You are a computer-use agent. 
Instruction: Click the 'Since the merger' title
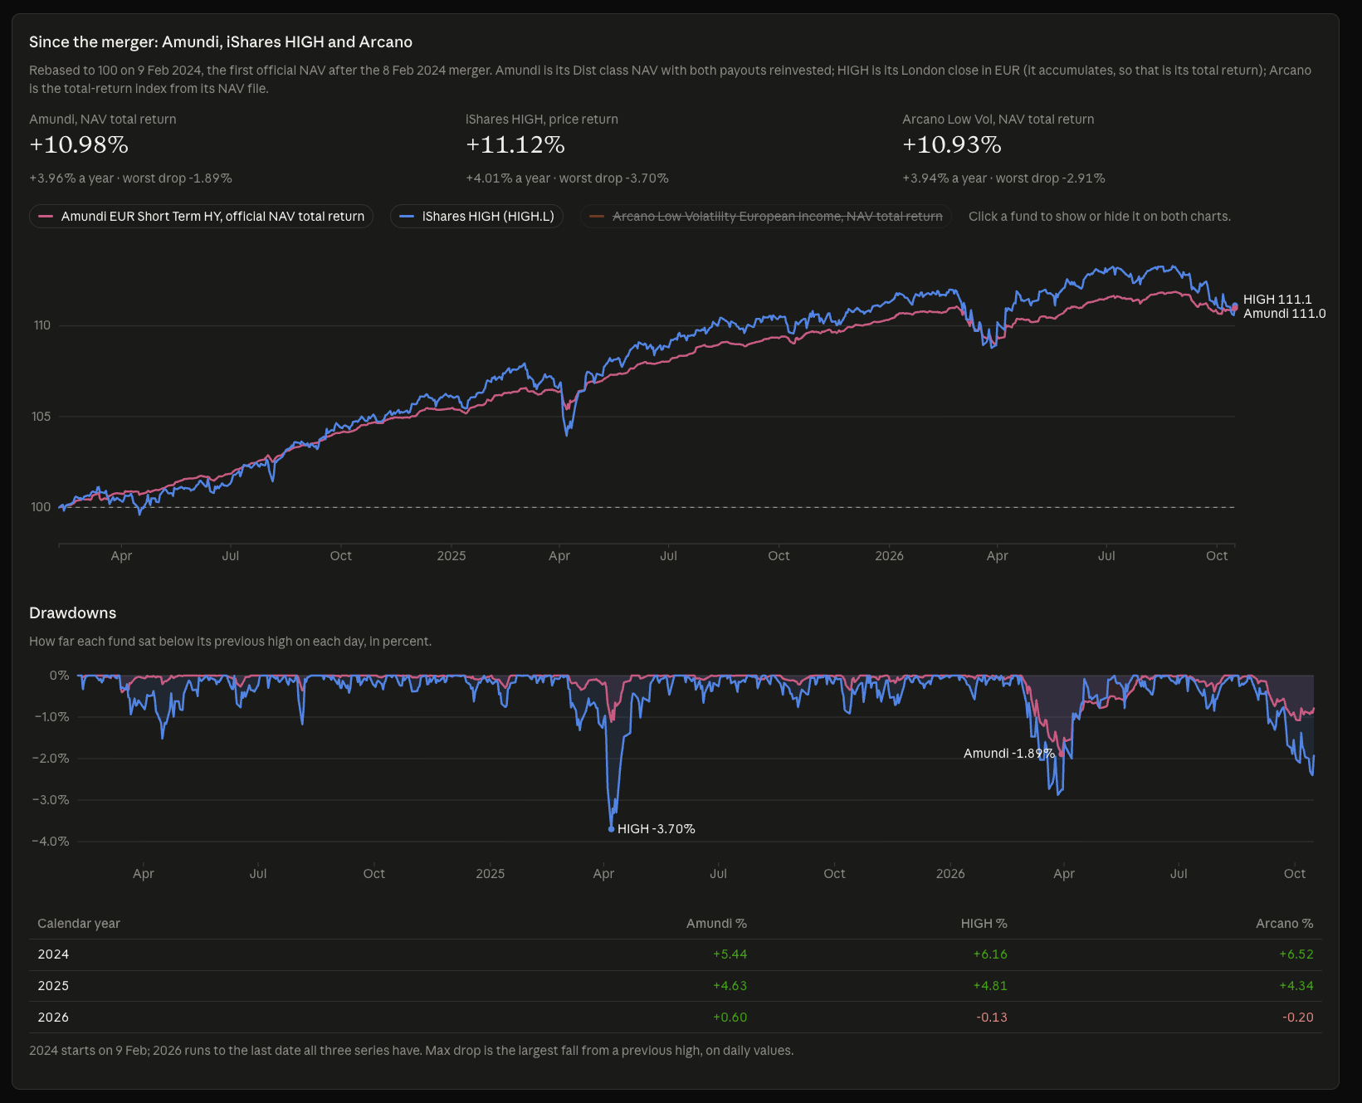click(x=221, y=42)
